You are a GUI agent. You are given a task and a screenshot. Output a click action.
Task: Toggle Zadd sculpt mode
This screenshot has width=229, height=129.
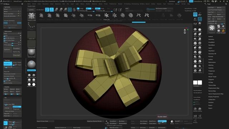pos(97,9)
